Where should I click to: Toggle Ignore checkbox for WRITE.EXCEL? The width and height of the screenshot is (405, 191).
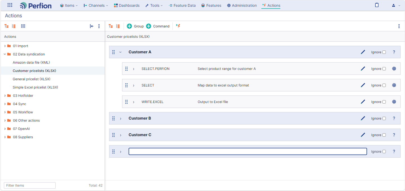(x=384, y=102)
